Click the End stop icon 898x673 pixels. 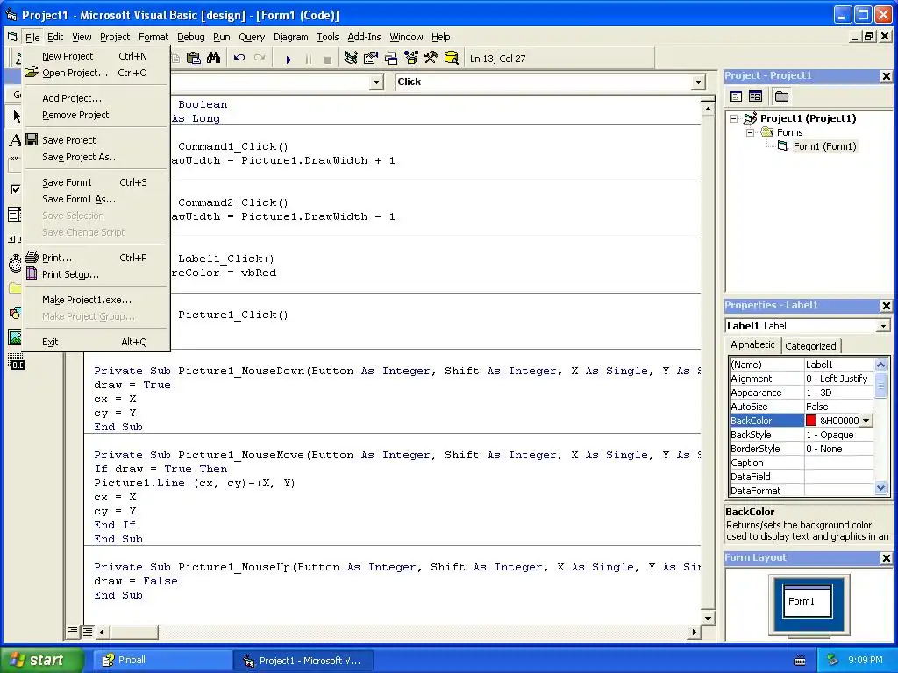pyautogui.click(x=328, y=59)
